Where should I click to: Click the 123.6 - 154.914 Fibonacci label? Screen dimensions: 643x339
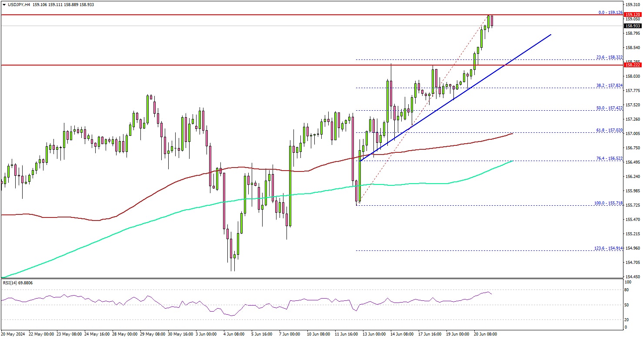coord(609,248)
